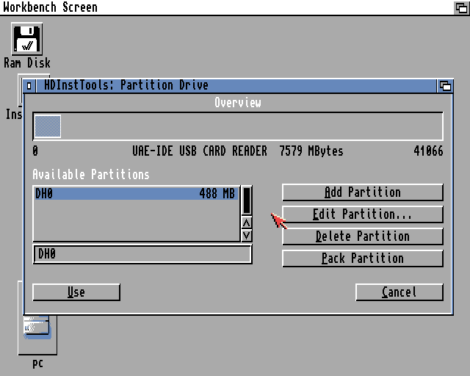Open Edit Partition... dialog

[x=363, y=214]
